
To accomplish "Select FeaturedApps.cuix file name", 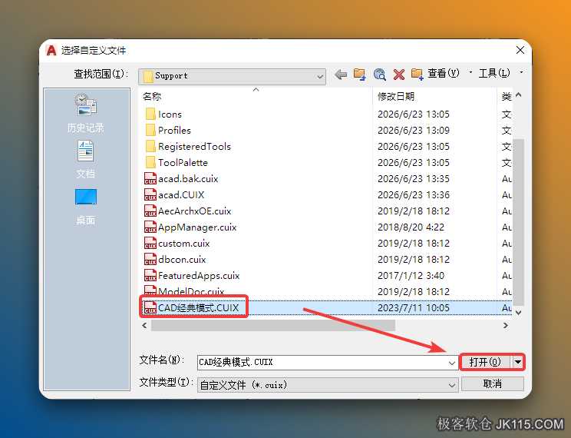I will [x=199, y=275].
